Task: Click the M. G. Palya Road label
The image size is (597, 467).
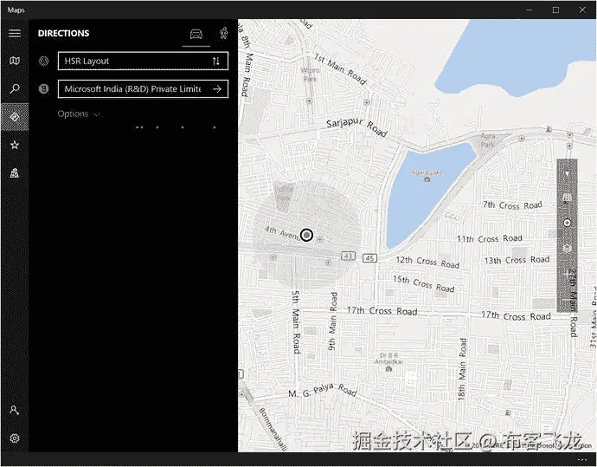Action: pyautogui.click(x=323, y=390)
